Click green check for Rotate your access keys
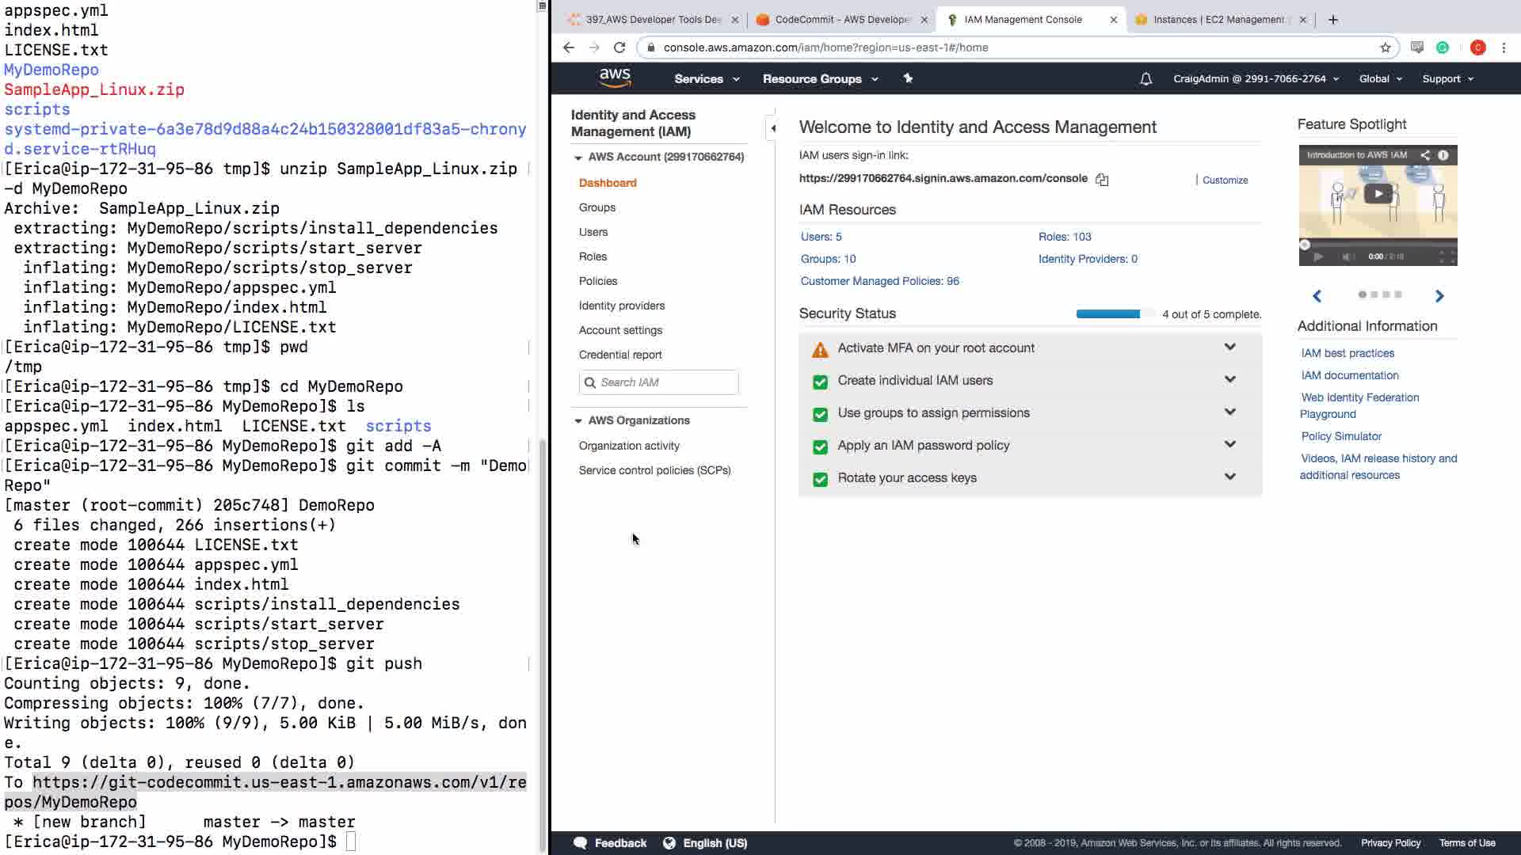This screenshot has width=1521, height=855. (820, 479)
